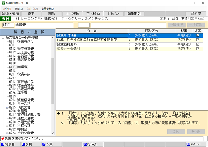Select 6214 減価償却費 in tree
208x147 pixels.
22,100
